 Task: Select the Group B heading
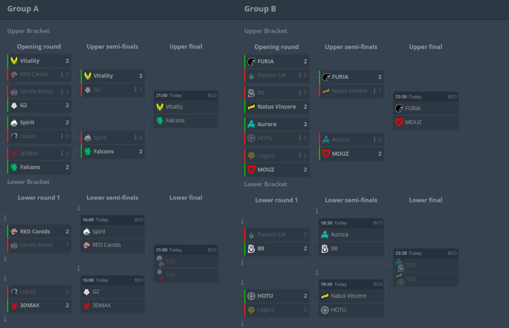pos(260,9)
